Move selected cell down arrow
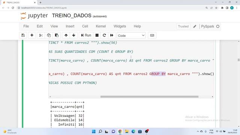Image resolution: width=240 pixels, height=135 pixels. click(73, 35)
